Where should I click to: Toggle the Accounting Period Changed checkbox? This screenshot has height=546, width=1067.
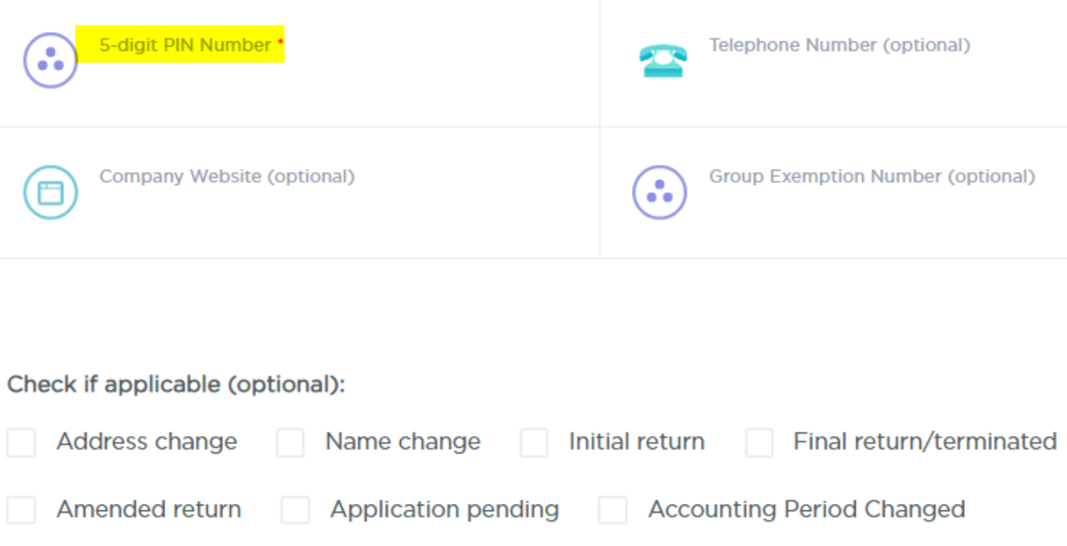(613, 510)
